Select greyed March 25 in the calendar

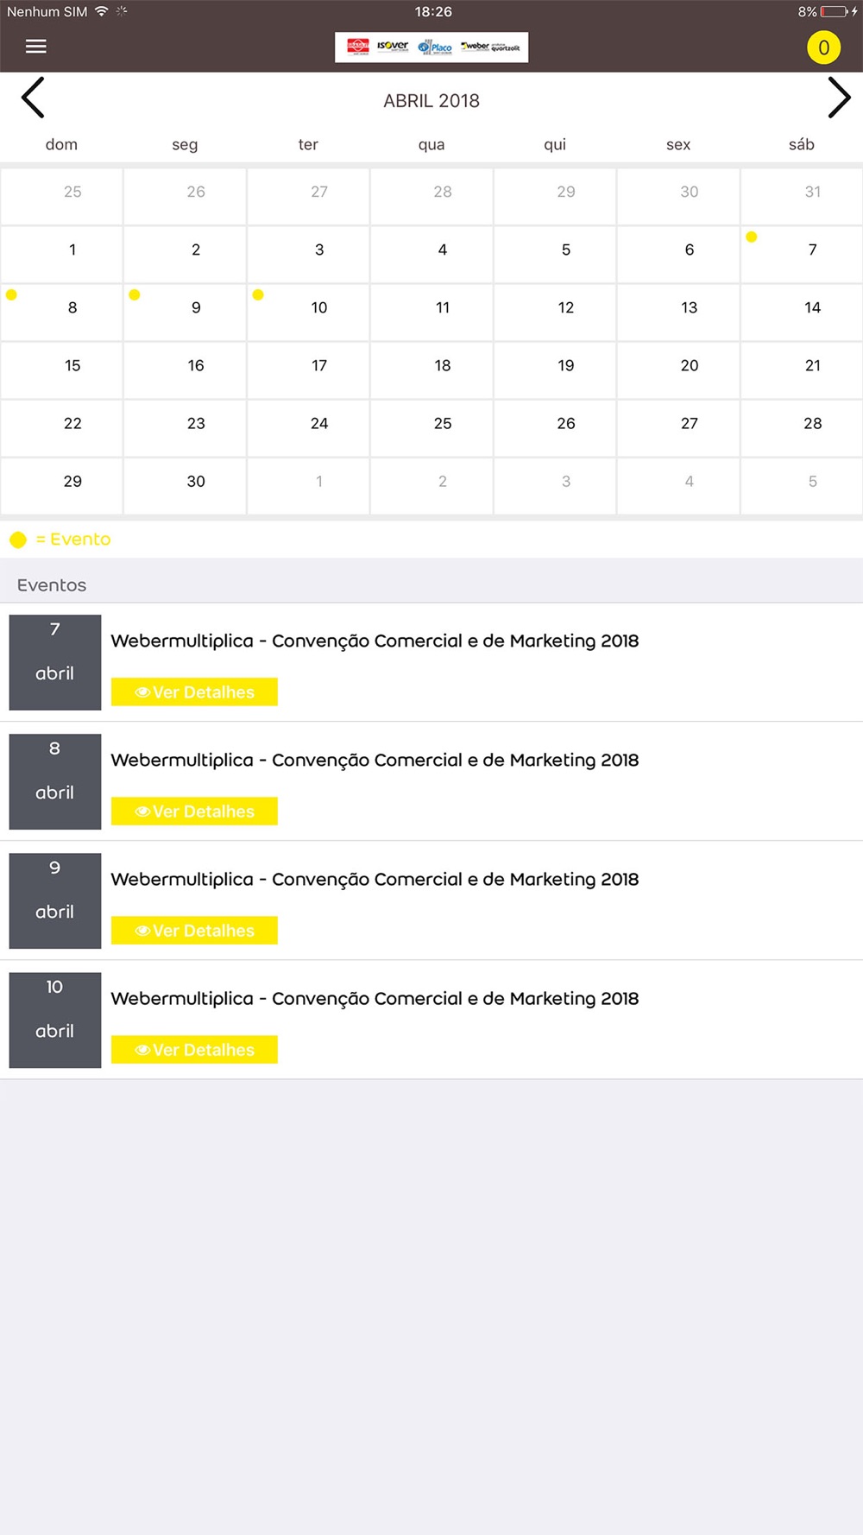pyautogui.click(x=61, y=196)
